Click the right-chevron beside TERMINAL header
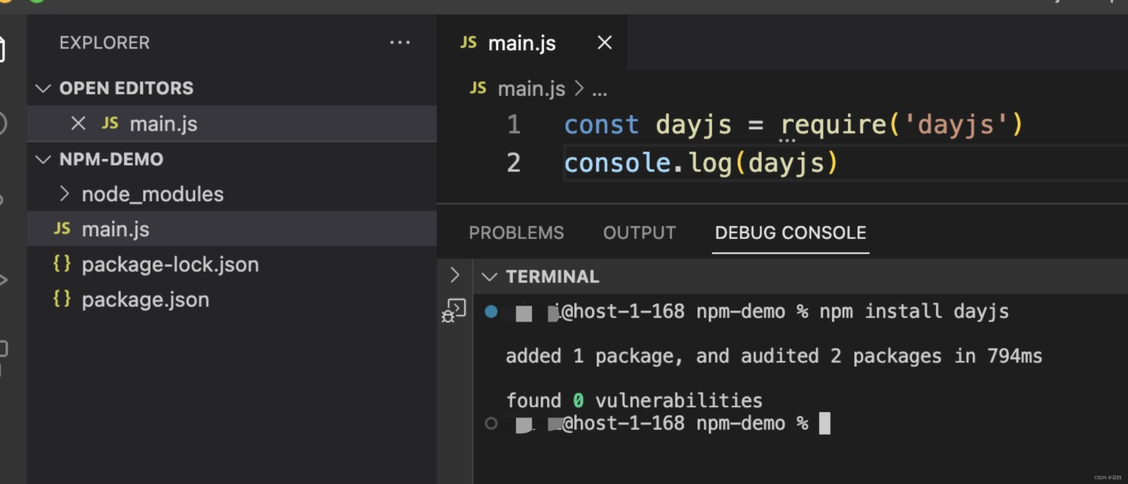This screenshot has width=1128, height=484. pyautogui.click(x=454, y=276)
